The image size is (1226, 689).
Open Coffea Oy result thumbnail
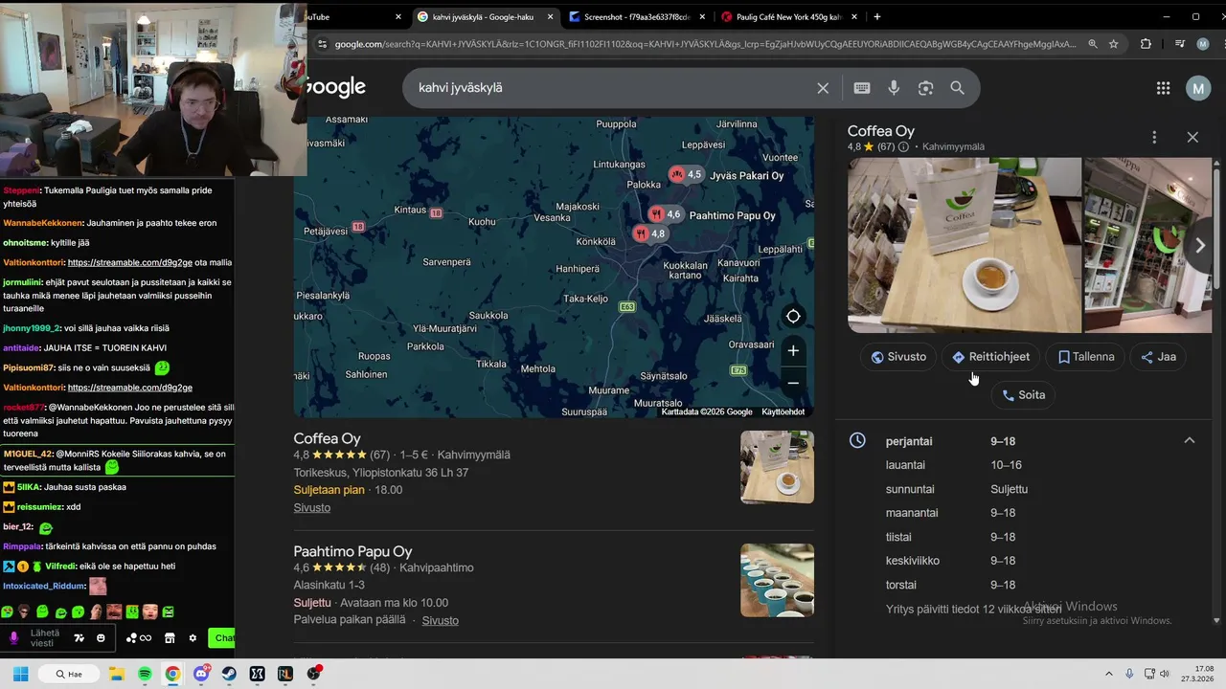coord(777,467)
